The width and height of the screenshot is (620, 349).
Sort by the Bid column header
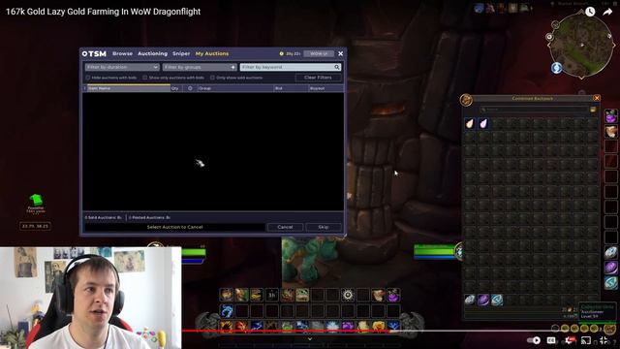291,88
